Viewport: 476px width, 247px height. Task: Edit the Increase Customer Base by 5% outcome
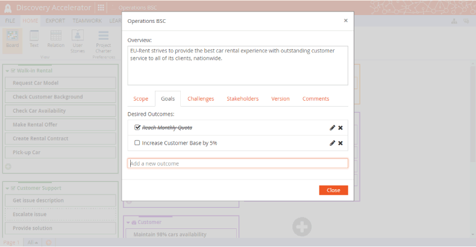pyautogui.click(x=332, y=143)
